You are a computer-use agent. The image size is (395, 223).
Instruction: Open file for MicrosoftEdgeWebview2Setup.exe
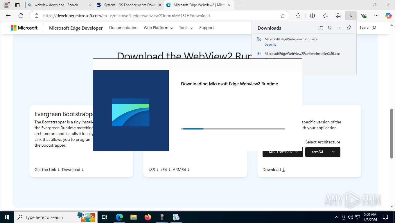pyautogui.click(x=270, y=45)
